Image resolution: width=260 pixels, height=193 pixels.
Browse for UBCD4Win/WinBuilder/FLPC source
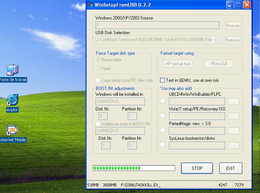[234, 101]
